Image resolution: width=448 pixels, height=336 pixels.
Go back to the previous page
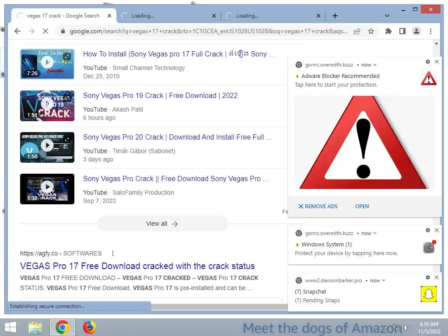tap(17, 31)
